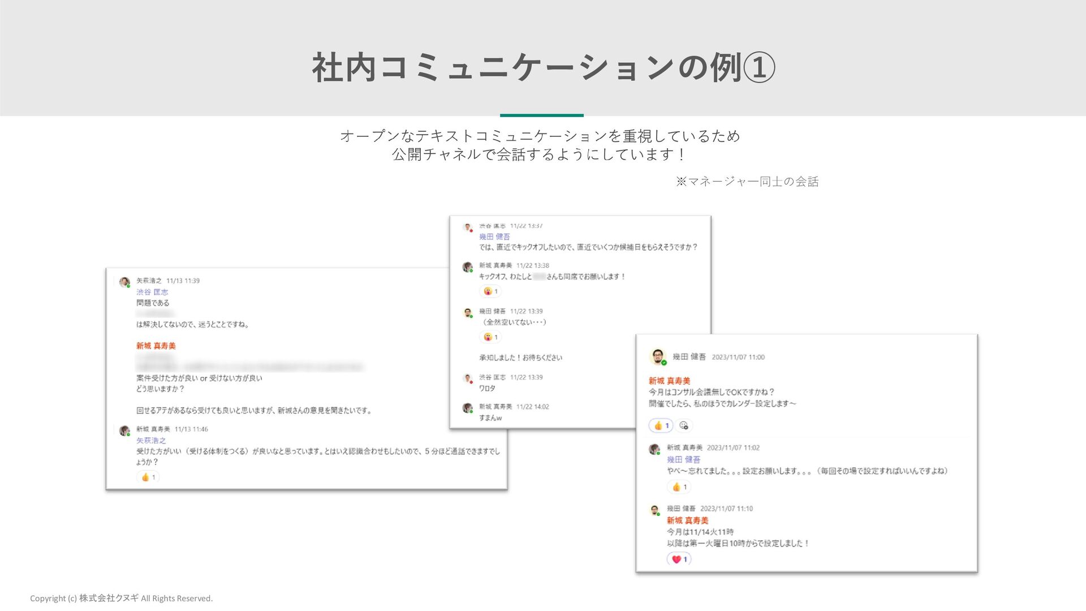
Task: Click orange 新城 真寿美 mention above 案件受けた方が良い
Action: click(x=156, y=346)
